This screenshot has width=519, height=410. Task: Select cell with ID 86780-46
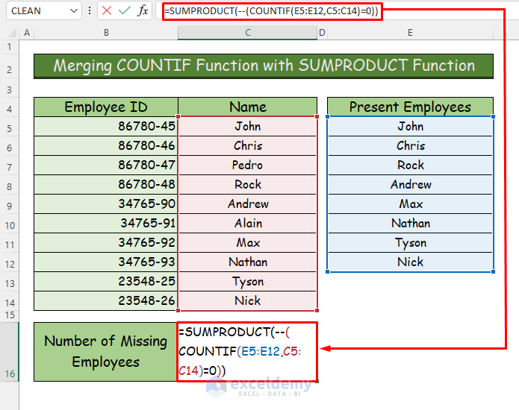tap(106, 145)
